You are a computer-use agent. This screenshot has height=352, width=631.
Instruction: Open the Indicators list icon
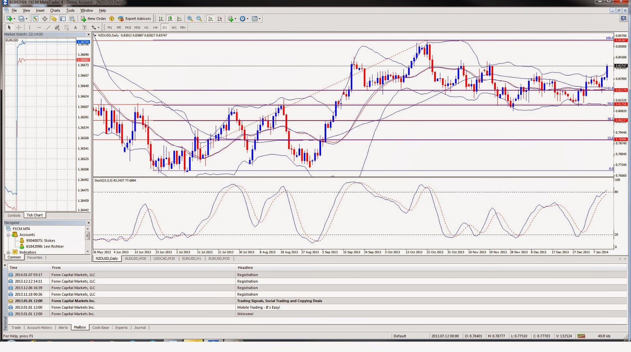tap(231, 19)
